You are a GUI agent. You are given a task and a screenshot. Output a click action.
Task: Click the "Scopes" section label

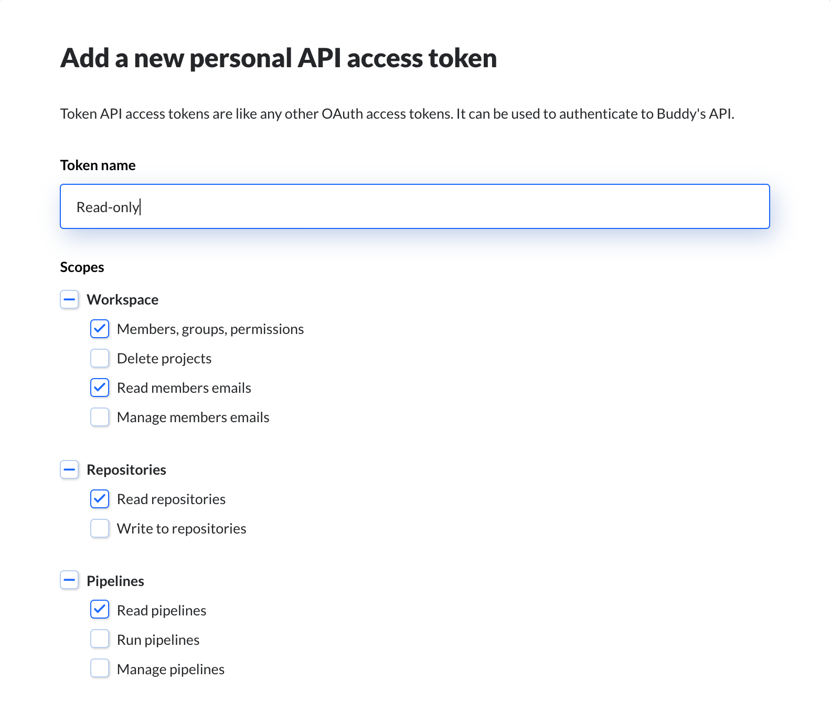pyautogui.click(x=82, y=267)
